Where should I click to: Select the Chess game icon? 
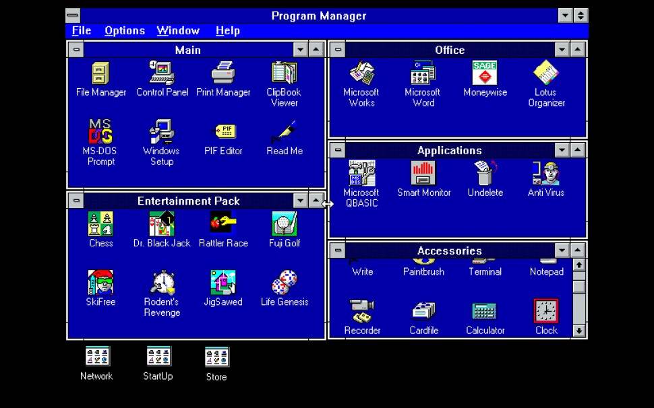100,224
